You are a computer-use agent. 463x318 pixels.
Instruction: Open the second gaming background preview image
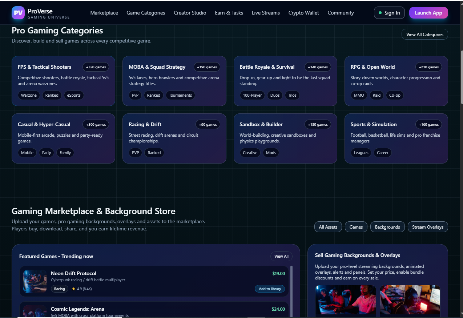[410, 301]
